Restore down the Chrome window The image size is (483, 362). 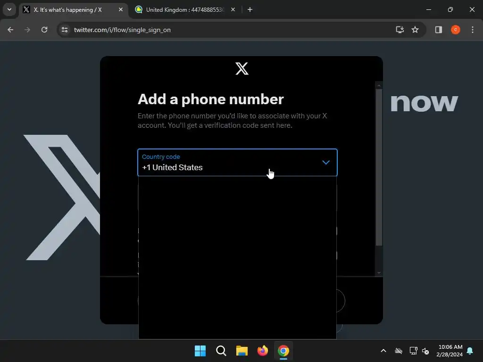coord(450,9)
